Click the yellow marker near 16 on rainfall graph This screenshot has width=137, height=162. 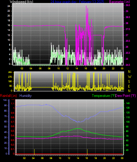tap(87, 152)
